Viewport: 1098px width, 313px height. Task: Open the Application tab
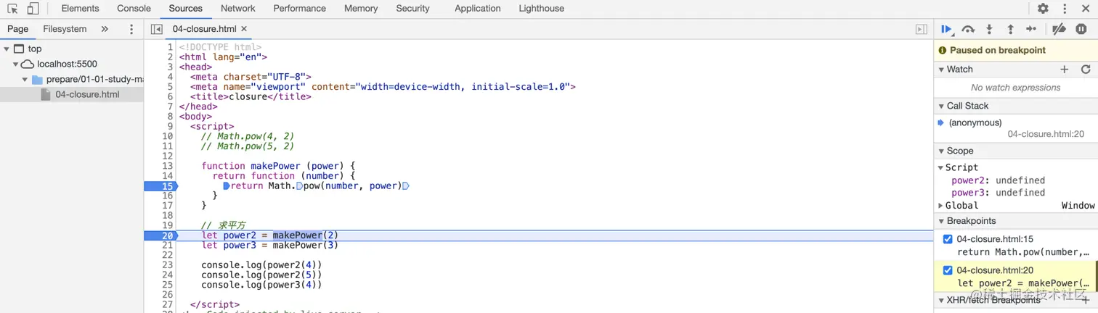pyautogui.click(x=477, y=9)
